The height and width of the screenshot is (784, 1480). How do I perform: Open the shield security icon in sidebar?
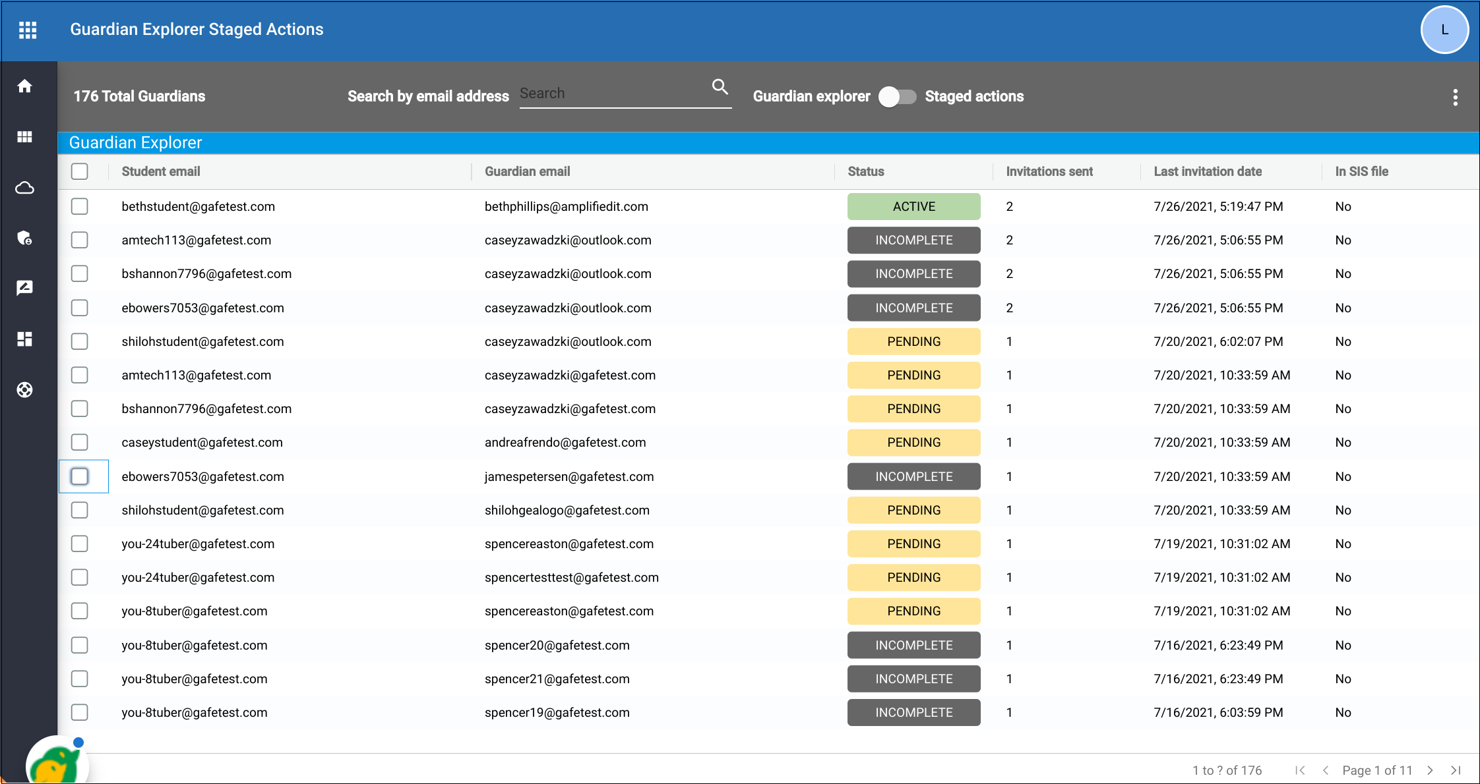pyautogui.click(x=25, y=238)
